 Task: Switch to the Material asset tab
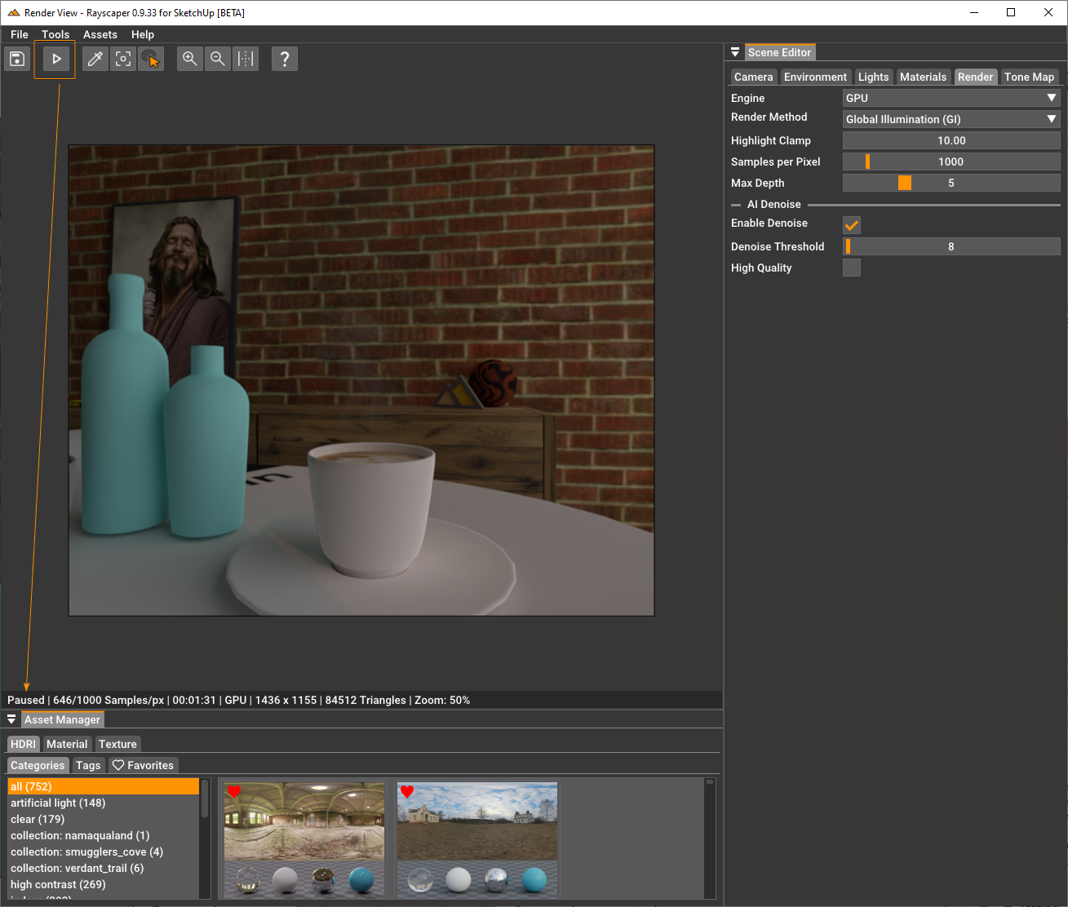tap(67, 744)
